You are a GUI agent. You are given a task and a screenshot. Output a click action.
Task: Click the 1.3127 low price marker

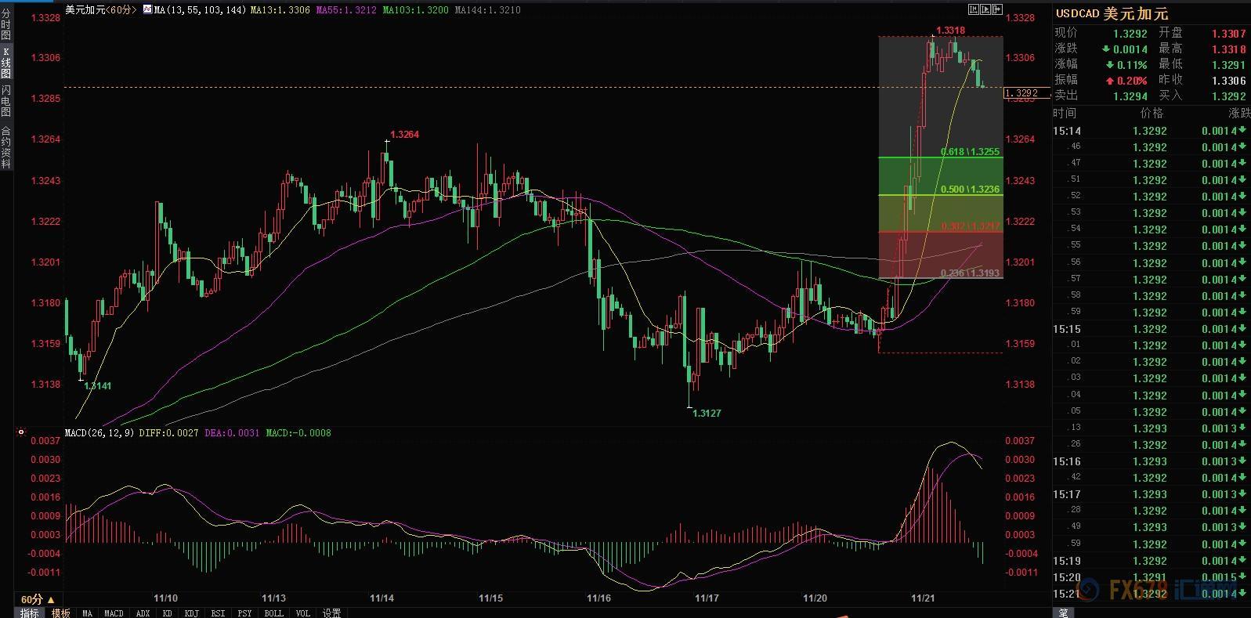tap(707, 413)
